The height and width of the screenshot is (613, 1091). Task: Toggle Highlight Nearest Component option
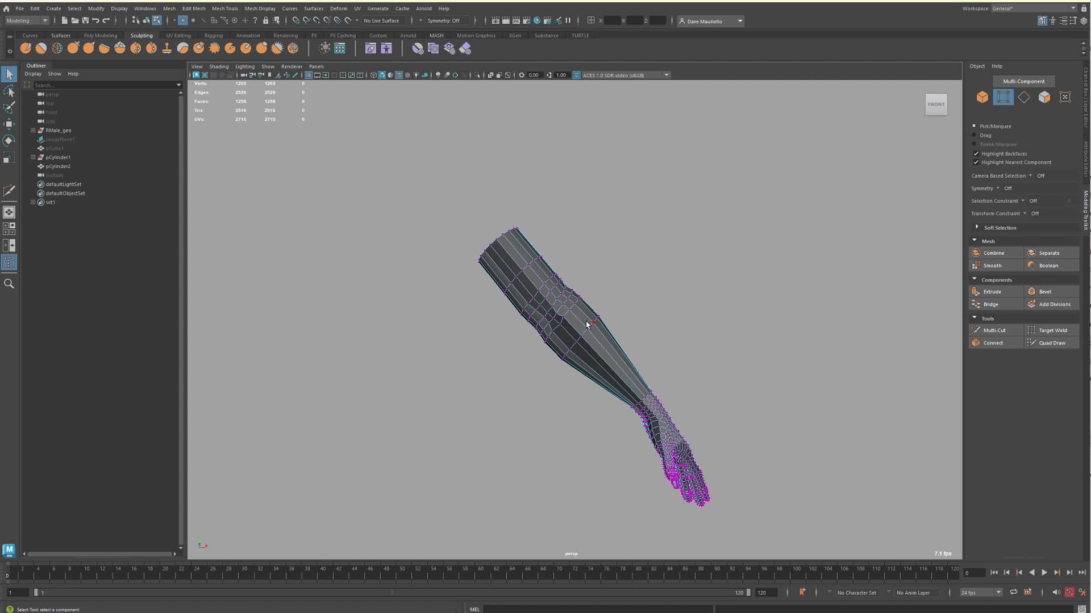[x=976, y=162]
